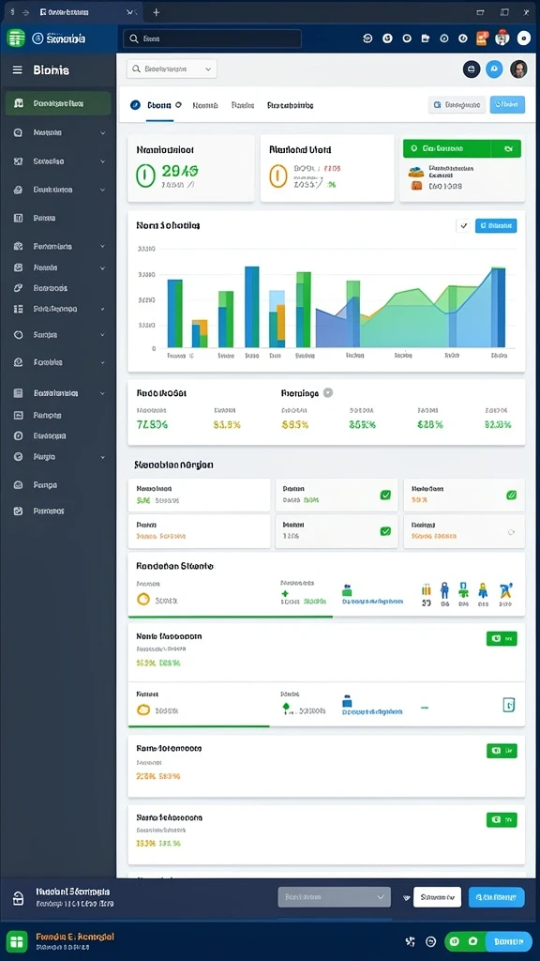Click the red-hat avatar in top header
Screen dimensions: 540x961
(502, 38)
